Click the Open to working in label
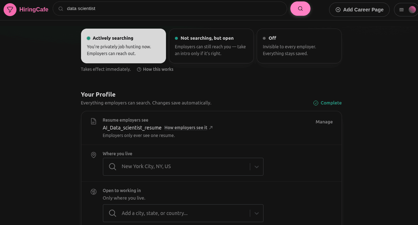Image resolution: width=418 pixels, height=225 pixels. (x=122, y=190)
